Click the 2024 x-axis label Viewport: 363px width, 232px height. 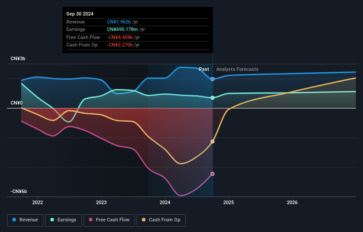[x=165, y=202]
